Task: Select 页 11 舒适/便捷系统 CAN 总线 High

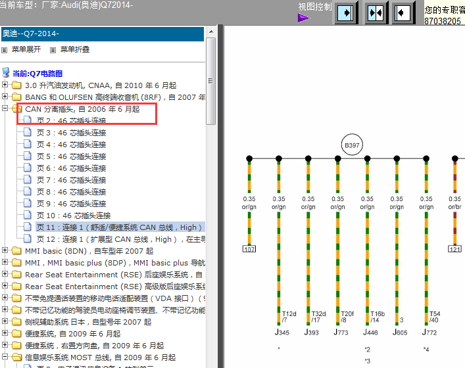Action: (x=120, y=227)
